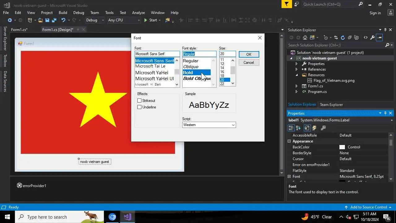Select Microsoft YaHei UI font
Image resolution: width=396 pixels, height=223 pixels.
click(154, 79)
